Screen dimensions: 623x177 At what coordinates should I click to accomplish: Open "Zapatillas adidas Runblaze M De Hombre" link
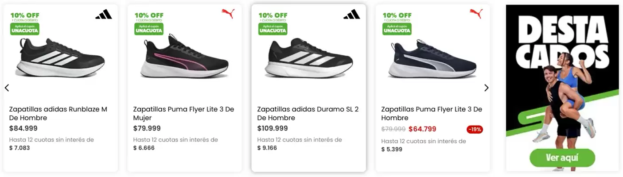pyautogui.click(x=58, y=113)
